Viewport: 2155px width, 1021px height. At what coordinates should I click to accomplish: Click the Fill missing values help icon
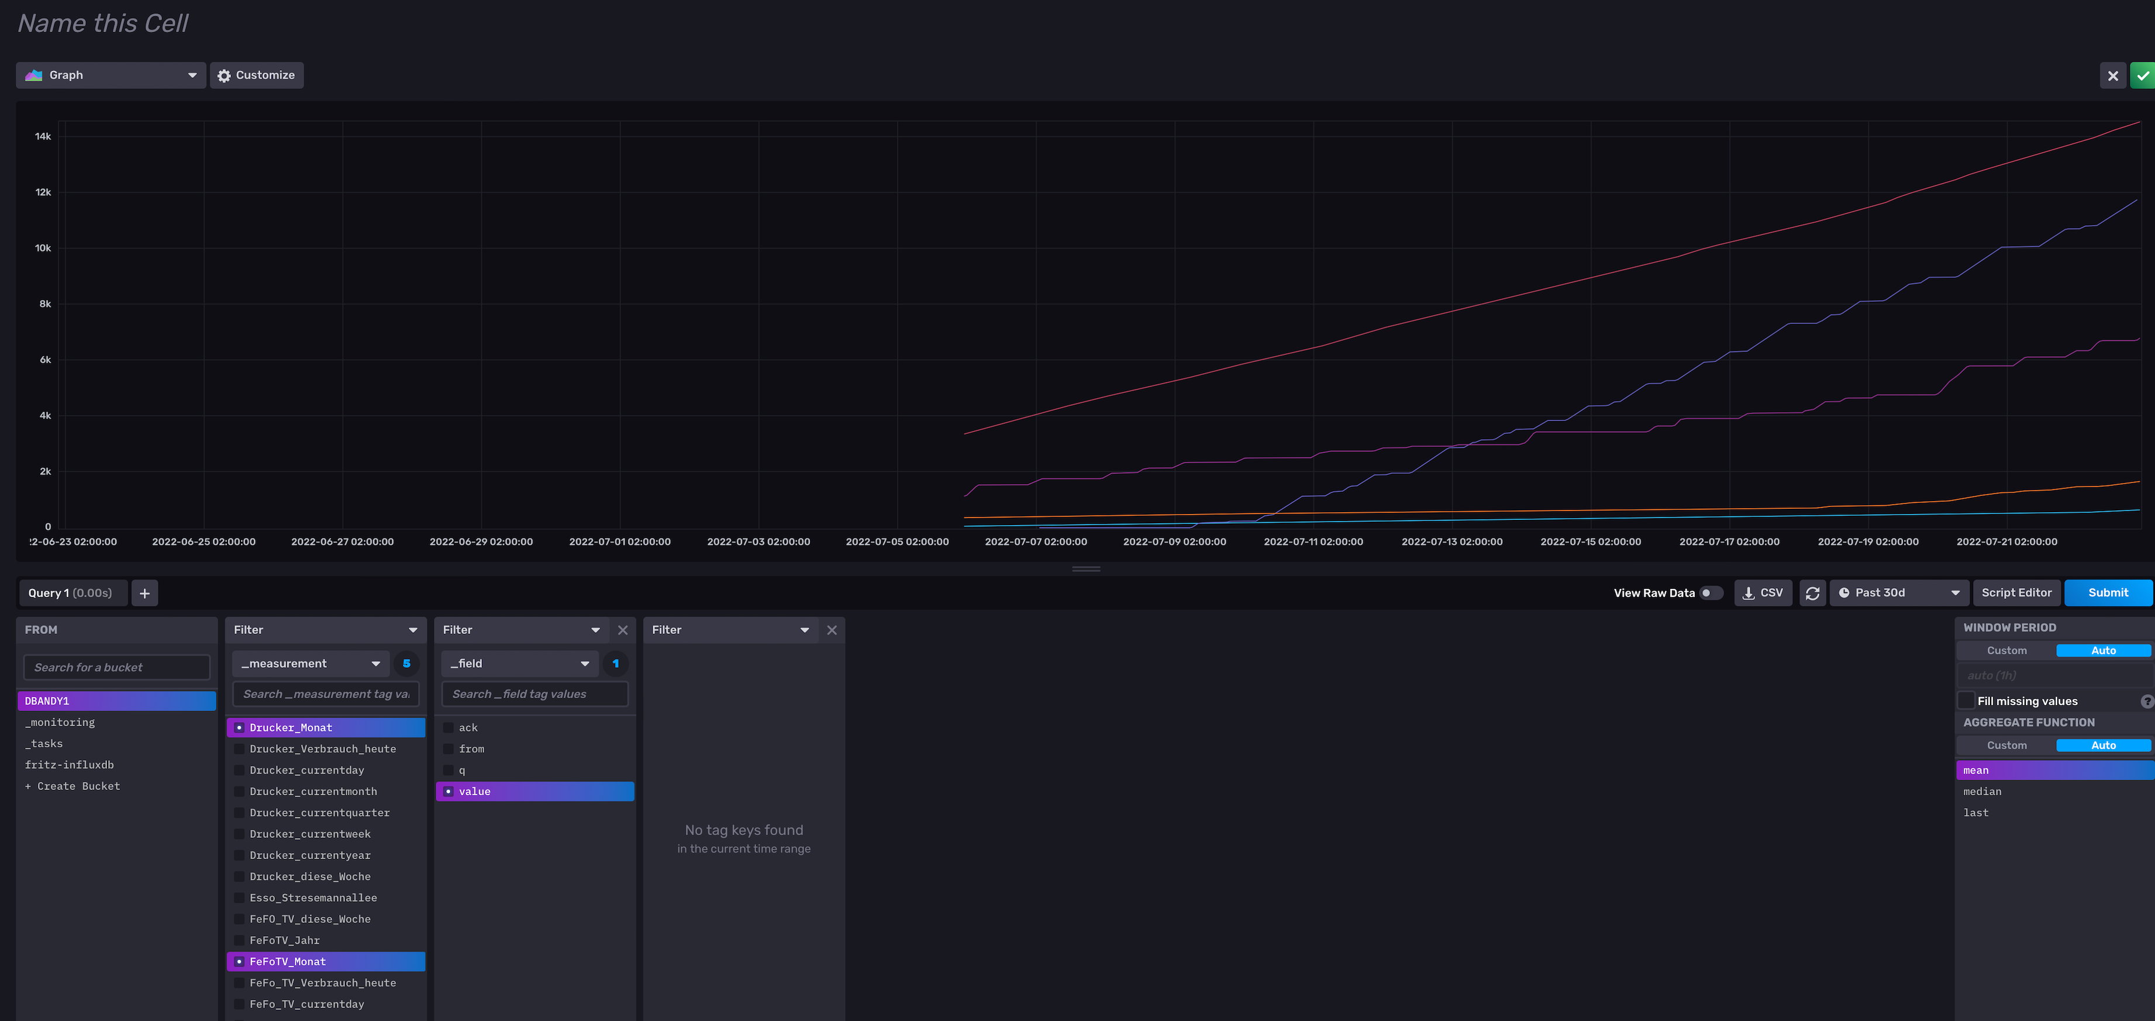(2147, 702)
